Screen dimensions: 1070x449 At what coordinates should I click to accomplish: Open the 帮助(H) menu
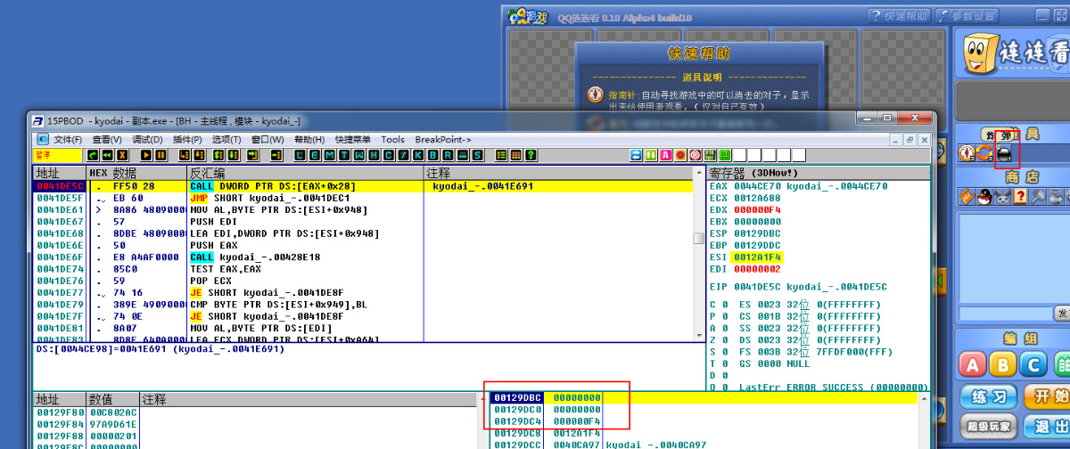pos(309,140)
